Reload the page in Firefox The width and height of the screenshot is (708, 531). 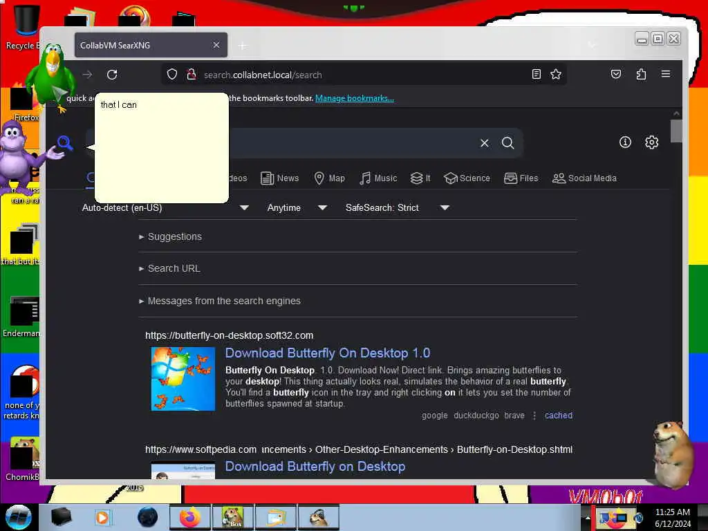coord(112,75)
